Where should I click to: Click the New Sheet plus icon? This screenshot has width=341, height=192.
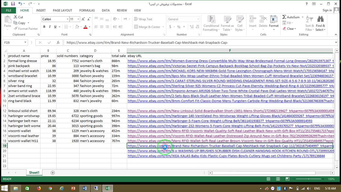pyautogui.click(x=52, y=173)
